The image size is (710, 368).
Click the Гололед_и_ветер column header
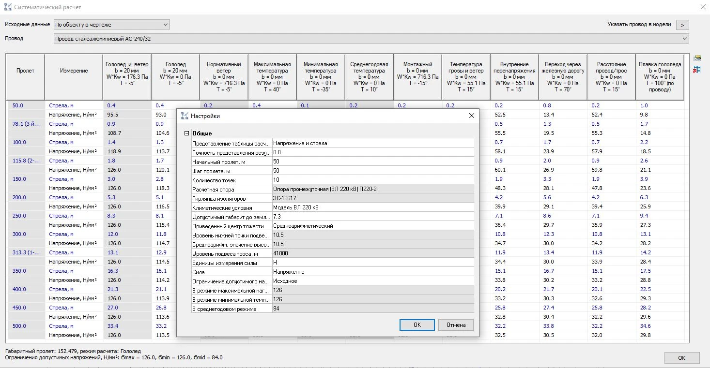point(127,76)
